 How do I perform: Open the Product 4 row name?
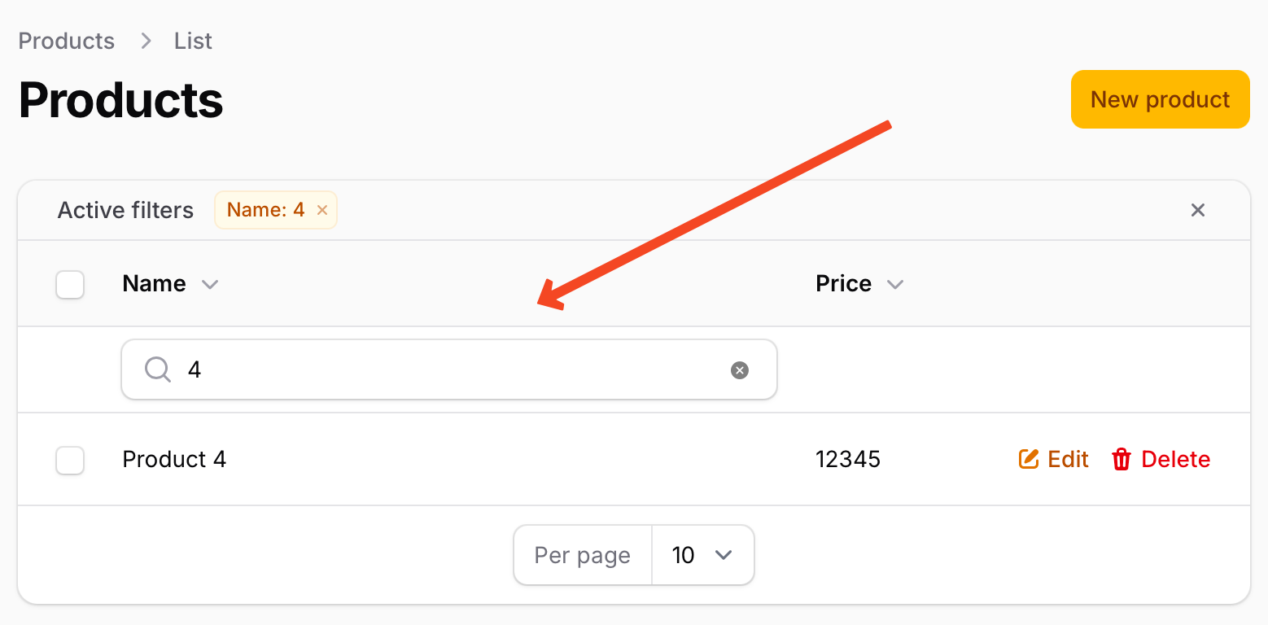coord(174,459)
